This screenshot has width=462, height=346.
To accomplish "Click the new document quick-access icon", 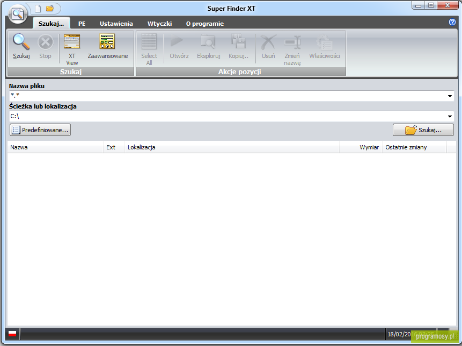I will coord(38,9).
